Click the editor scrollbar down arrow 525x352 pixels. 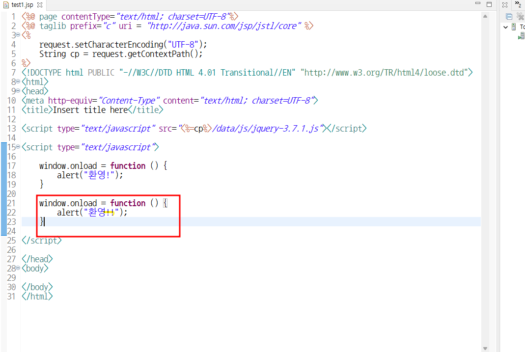(485, 349)
